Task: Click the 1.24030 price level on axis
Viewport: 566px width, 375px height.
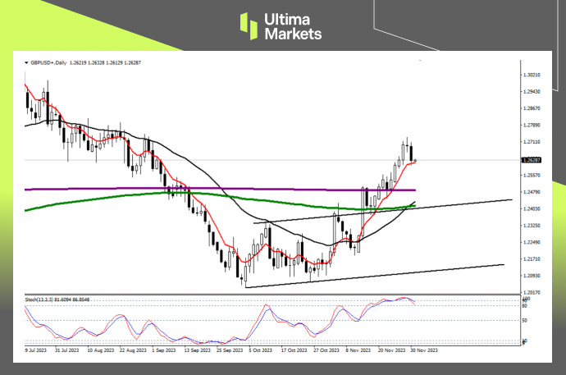Action: coord(535,209)
